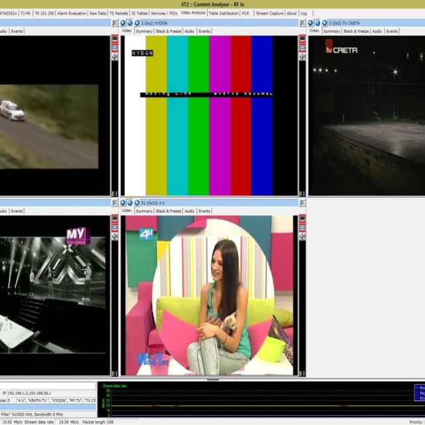
Task: Click the settings tools icon right of KYDON header
Action: 301,23
